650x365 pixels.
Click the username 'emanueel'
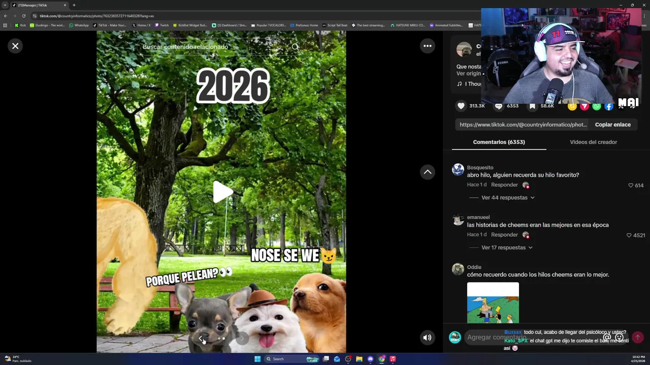[x=478, y=217]
